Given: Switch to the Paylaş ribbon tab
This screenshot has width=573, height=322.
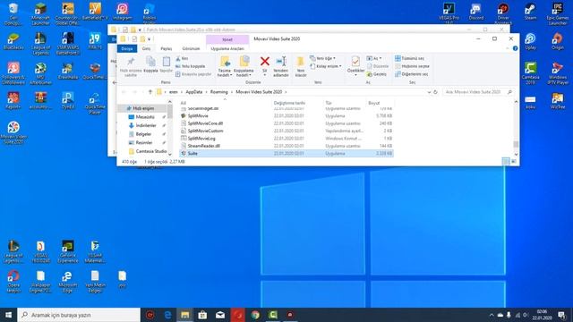Looking at the screenshot, I should (x=167, y=48).
